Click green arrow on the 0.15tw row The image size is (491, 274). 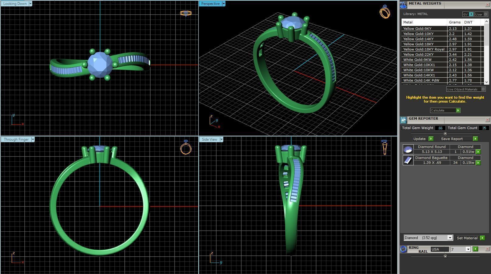click(x=478, y=163)
